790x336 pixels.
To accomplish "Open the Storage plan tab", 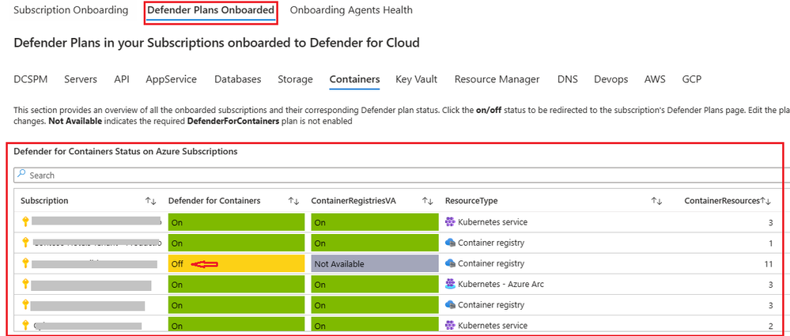I will [x=295, y=79].
